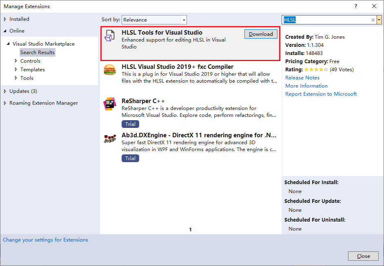The image size is (384, 266).
Task: Click the Pricing Category Free text
Action: pyautogui.click(x=312, y=62)
